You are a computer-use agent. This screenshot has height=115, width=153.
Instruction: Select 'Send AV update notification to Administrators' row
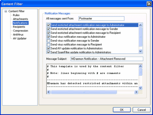click(93, 48)
